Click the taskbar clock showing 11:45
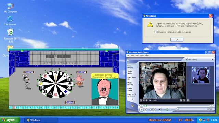Screen dimensions: 219x123 tap(214, 120)
